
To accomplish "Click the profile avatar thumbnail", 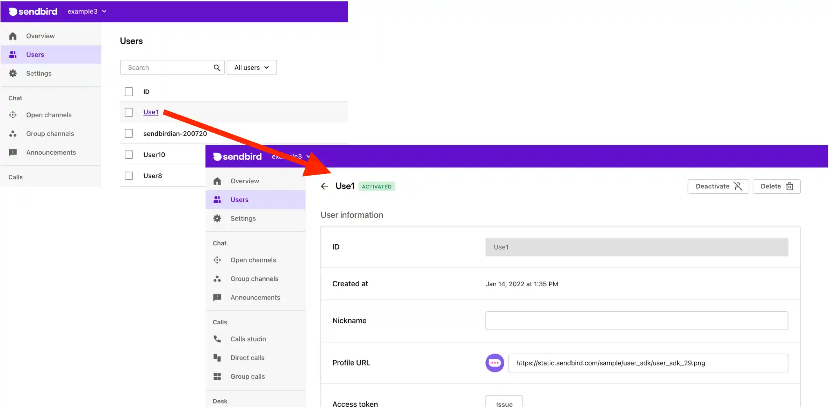I will 495,363.
